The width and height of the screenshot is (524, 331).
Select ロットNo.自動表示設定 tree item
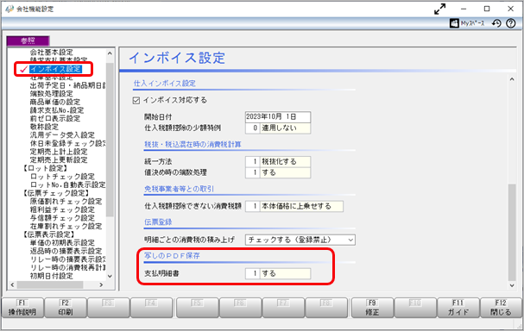[67, 184]
